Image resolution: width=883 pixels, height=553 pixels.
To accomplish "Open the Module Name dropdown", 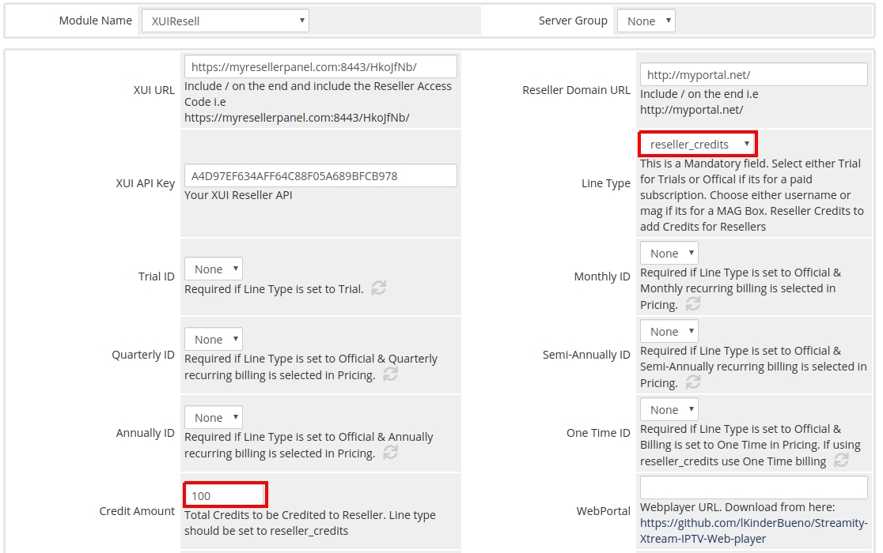I will pos(225,21).
